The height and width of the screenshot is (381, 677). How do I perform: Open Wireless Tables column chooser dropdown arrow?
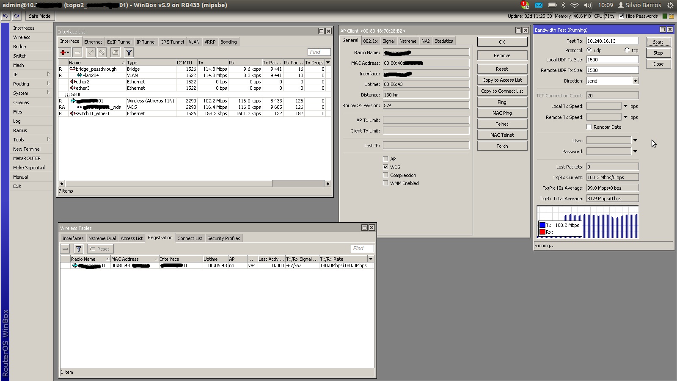point(371,259)
